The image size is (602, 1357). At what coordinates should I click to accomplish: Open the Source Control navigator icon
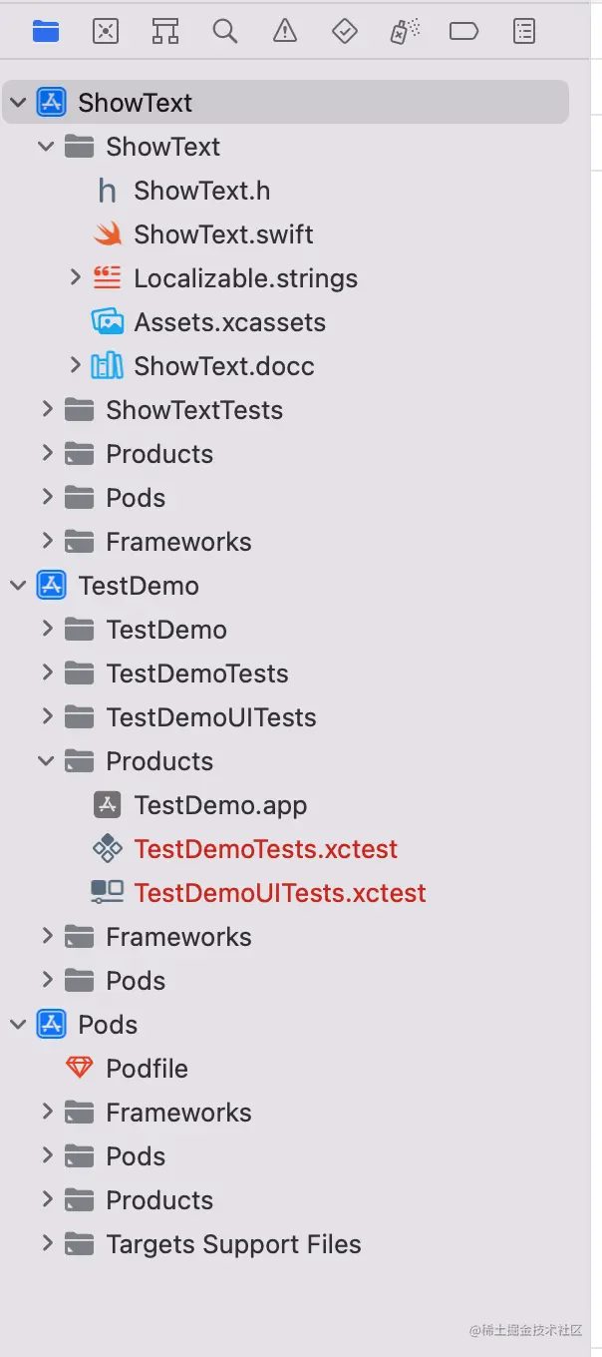click(x=106, y=32)
